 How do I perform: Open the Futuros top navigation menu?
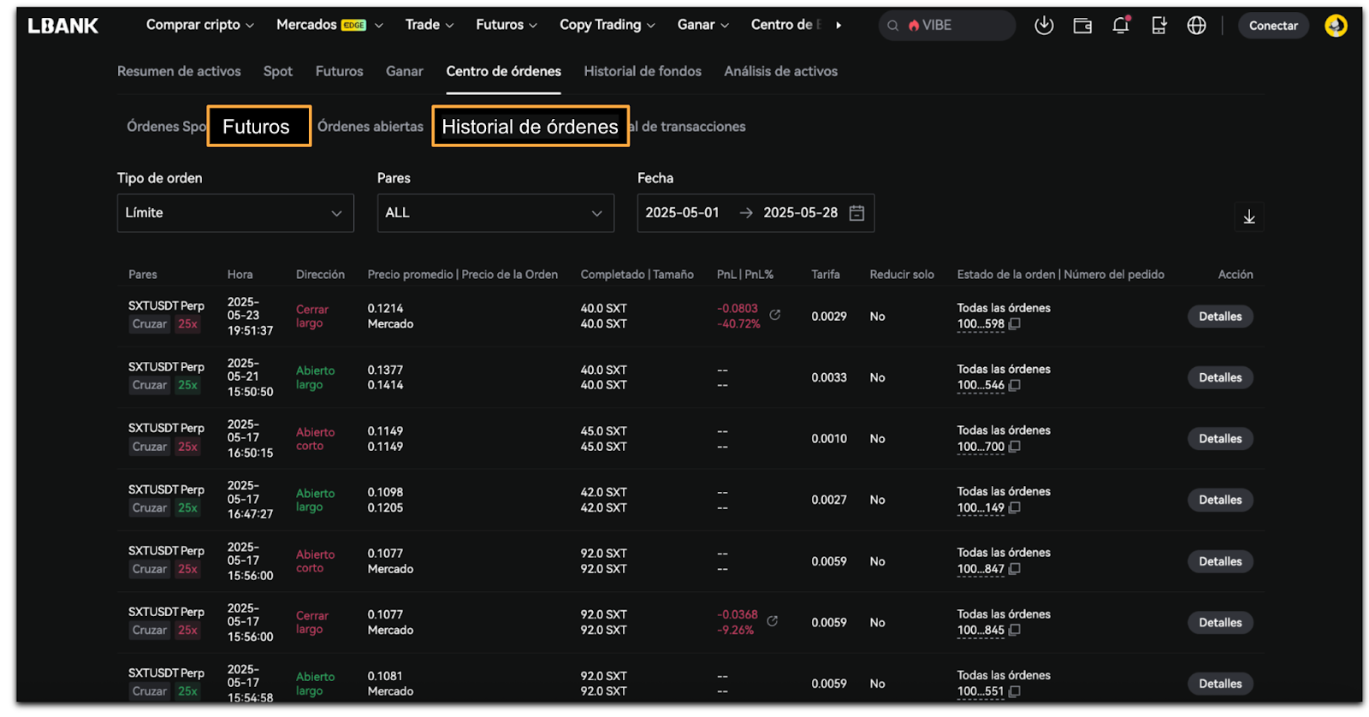506,25
